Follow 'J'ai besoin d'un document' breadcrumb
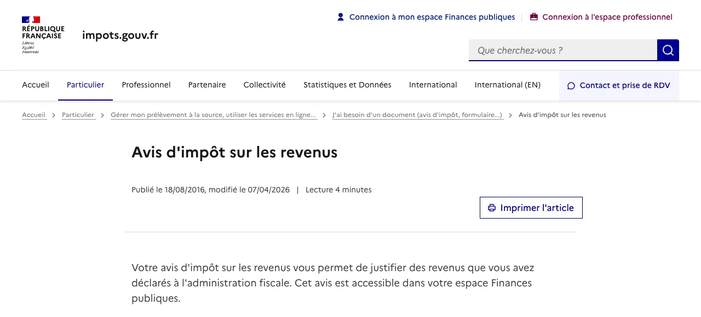This screenshot has width=701, height=317. (x=418, y=115)
